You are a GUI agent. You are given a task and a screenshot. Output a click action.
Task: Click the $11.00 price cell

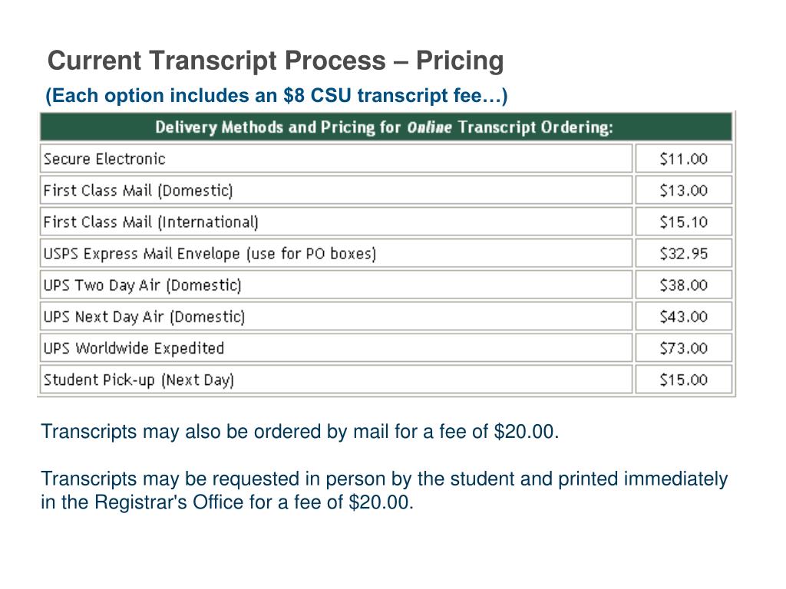click(x=683, y=159)
